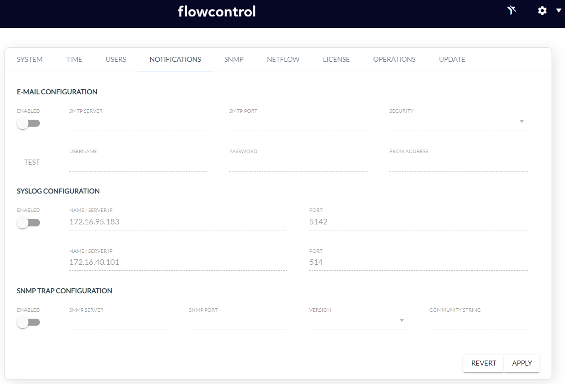Click the server IP field 172.16.40.101
The width and height of the screenshot is (565, 384).
[178, 262]
